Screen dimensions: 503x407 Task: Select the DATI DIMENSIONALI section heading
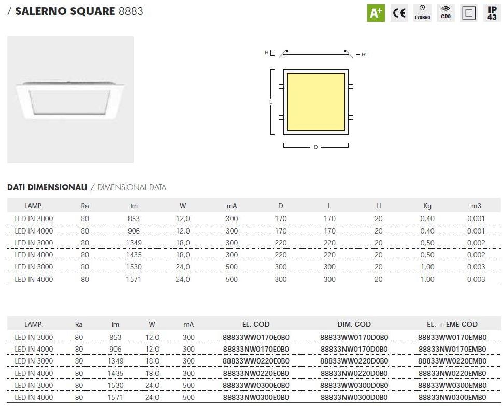pyautogui.click(x=47, y=187)
